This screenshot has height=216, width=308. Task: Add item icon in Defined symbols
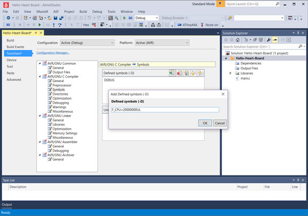coord(172,73)
